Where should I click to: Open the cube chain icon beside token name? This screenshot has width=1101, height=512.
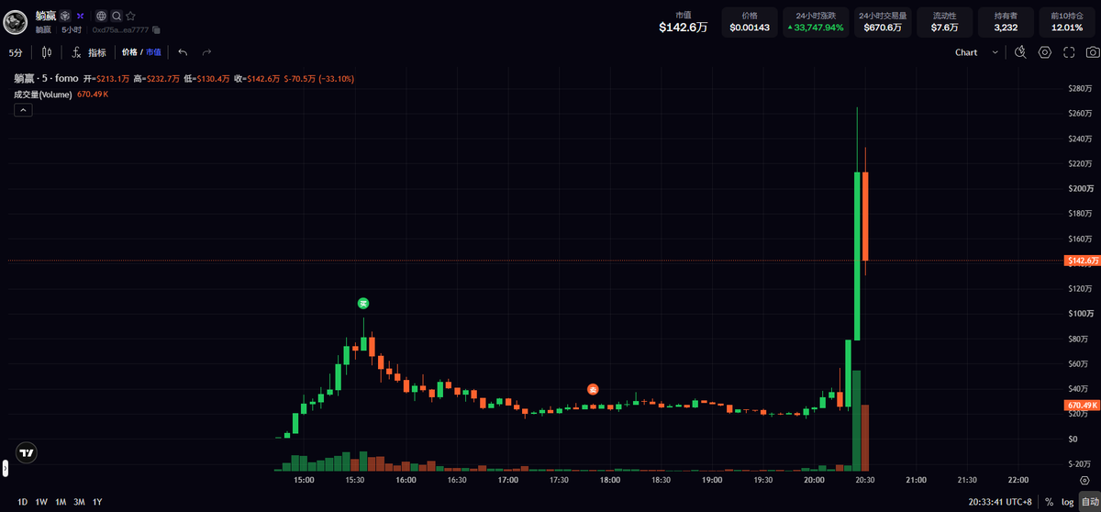66,16
